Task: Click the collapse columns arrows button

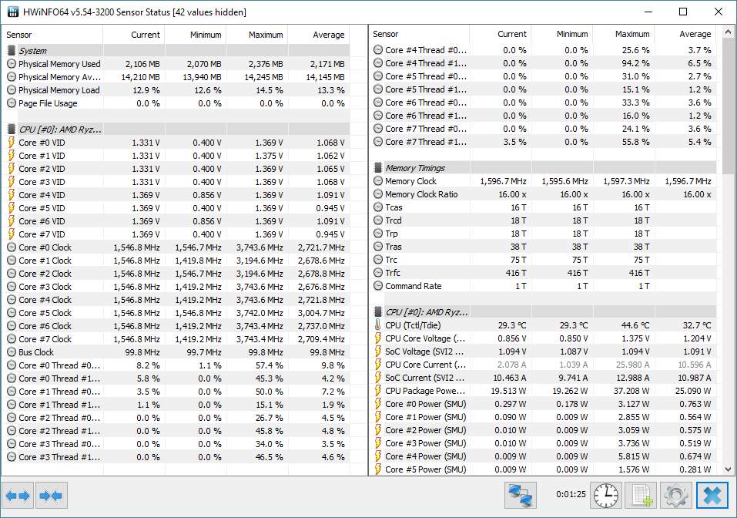Action: 52,495
